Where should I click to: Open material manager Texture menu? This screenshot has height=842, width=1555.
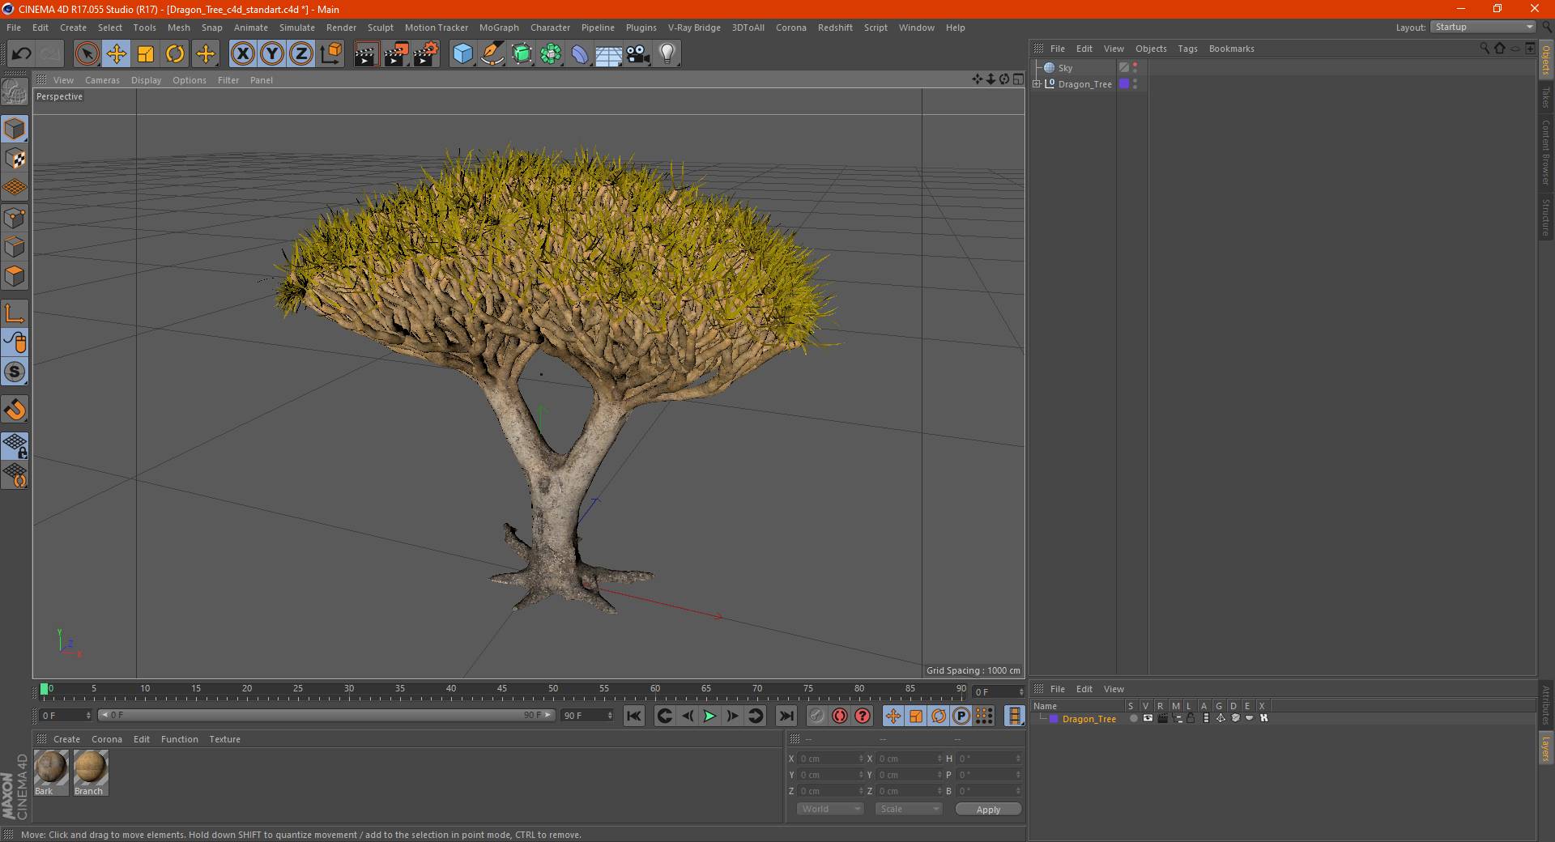224,739
